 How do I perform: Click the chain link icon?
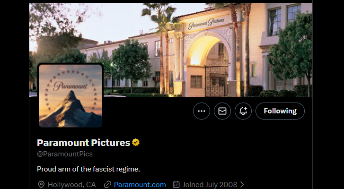pos(107,184)
